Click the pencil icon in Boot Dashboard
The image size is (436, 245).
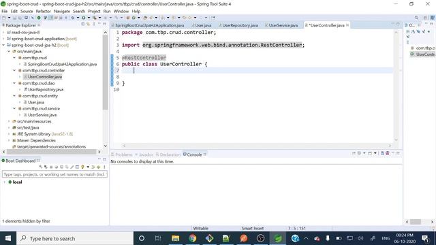tap(72, 167)
